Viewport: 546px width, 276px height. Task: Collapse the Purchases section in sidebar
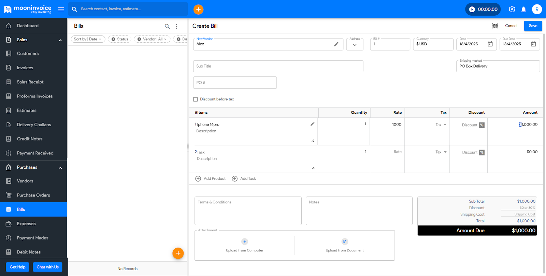pyautogui.click(x=60, y=168)
